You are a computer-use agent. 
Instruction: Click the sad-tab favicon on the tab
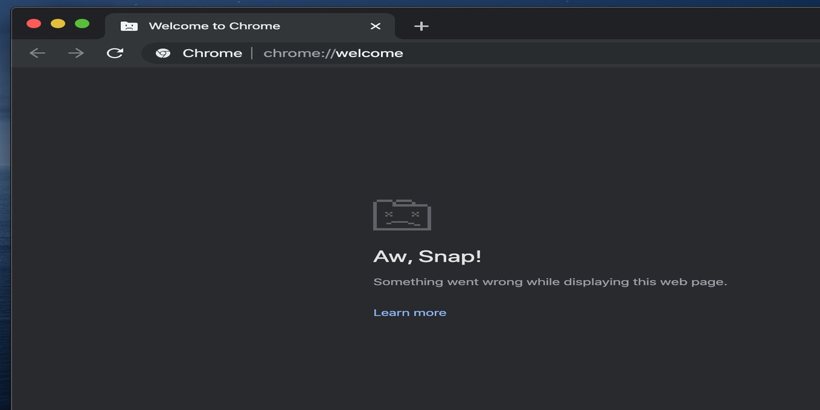[128, 26]
